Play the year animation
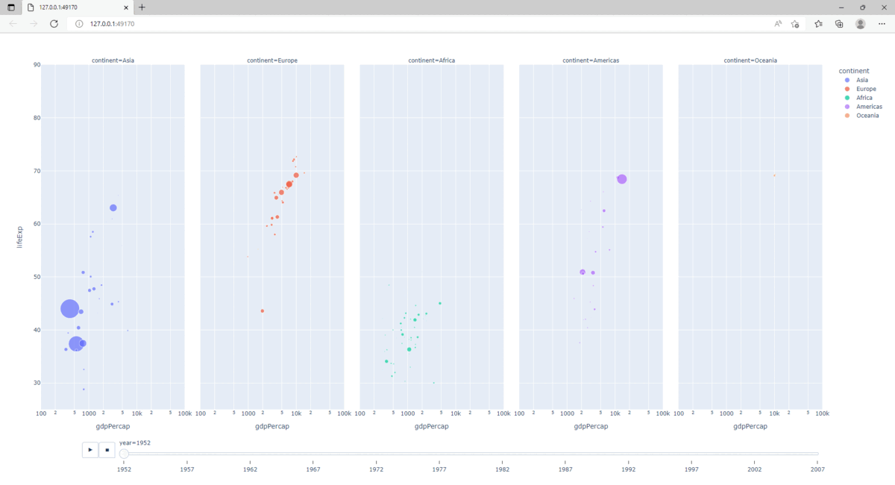Image resolution: width=895 pixels, height=485 pixels. point(90,449)
